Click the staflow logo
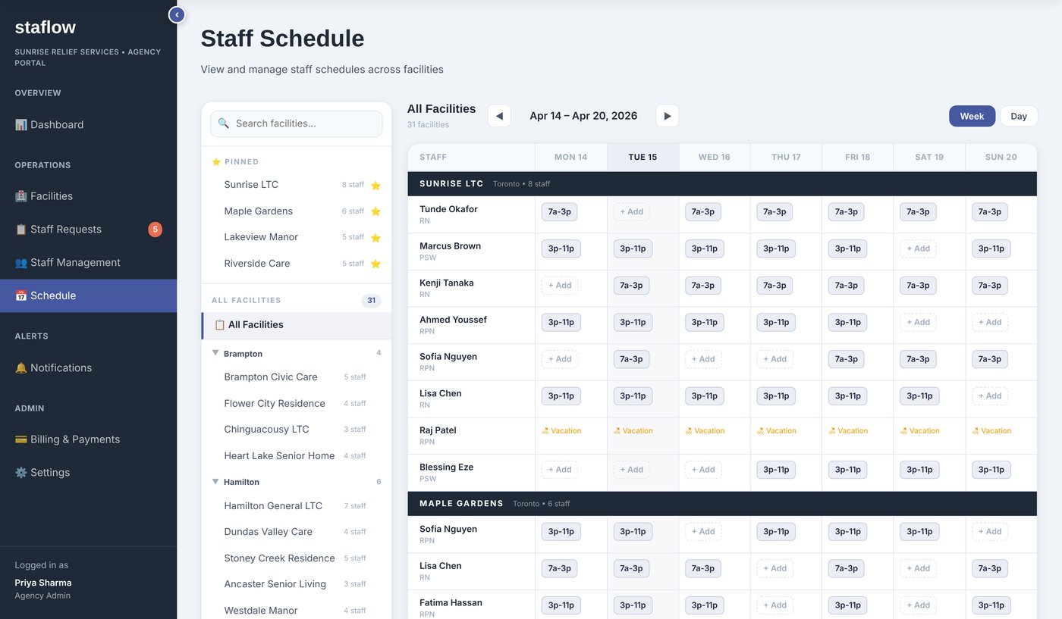 click(46, 27)
